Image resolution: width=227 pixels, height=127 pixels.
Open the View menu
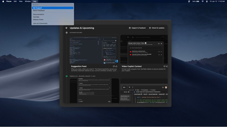click(x=21, y=1)
